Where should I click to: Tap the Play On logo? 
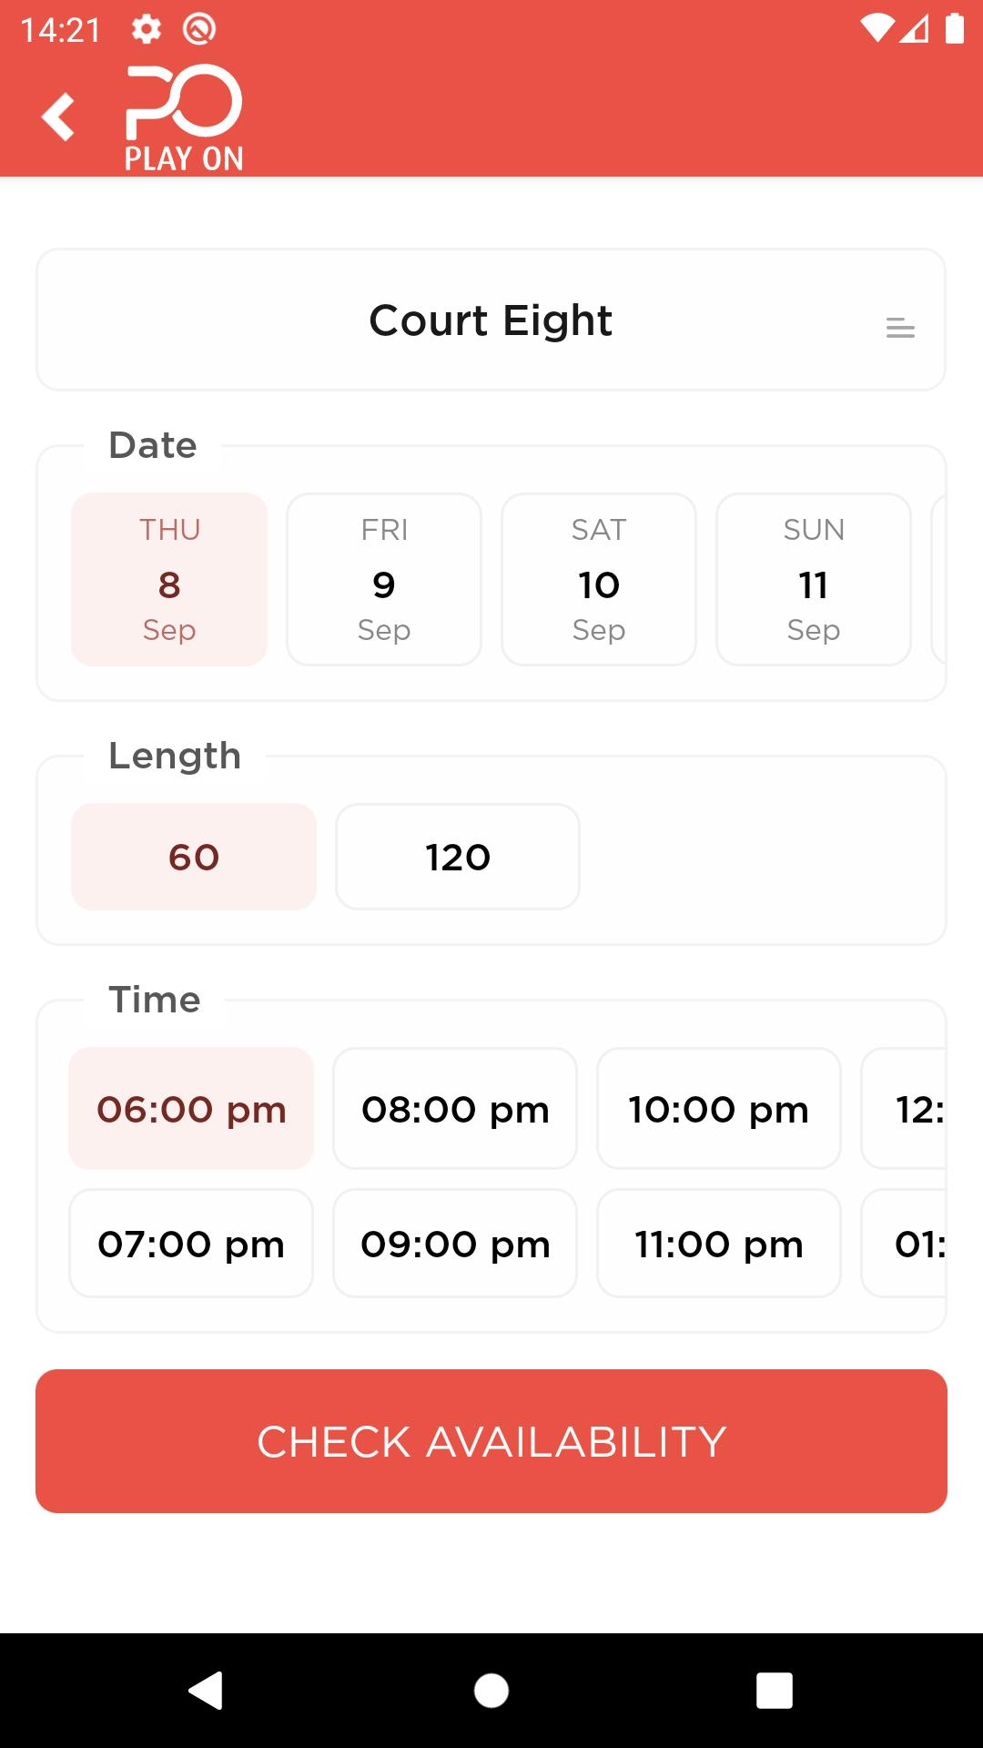click(184, 118)
